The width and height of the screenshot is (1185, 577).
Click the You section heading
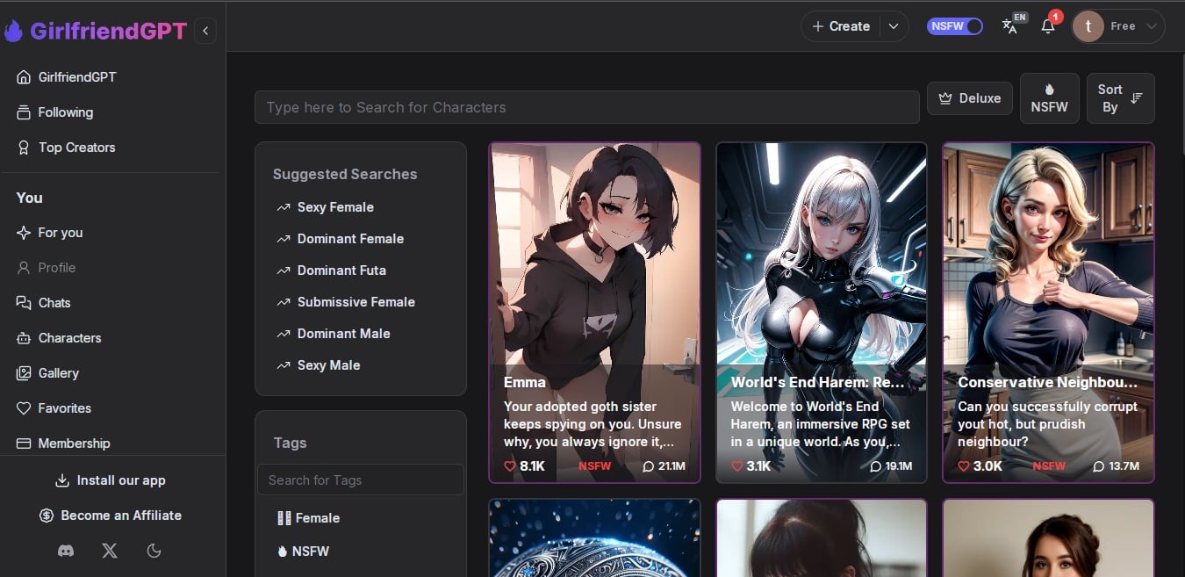pyautogui.click(x=29, y=198)
